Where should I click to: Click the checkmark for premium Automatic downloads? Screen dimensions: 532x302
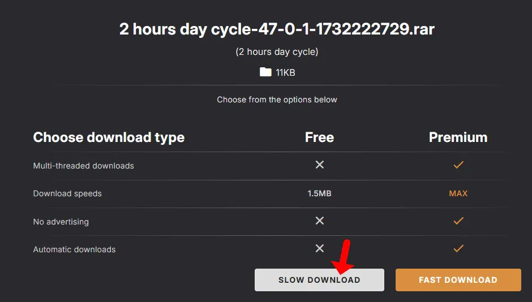point(458,248)
